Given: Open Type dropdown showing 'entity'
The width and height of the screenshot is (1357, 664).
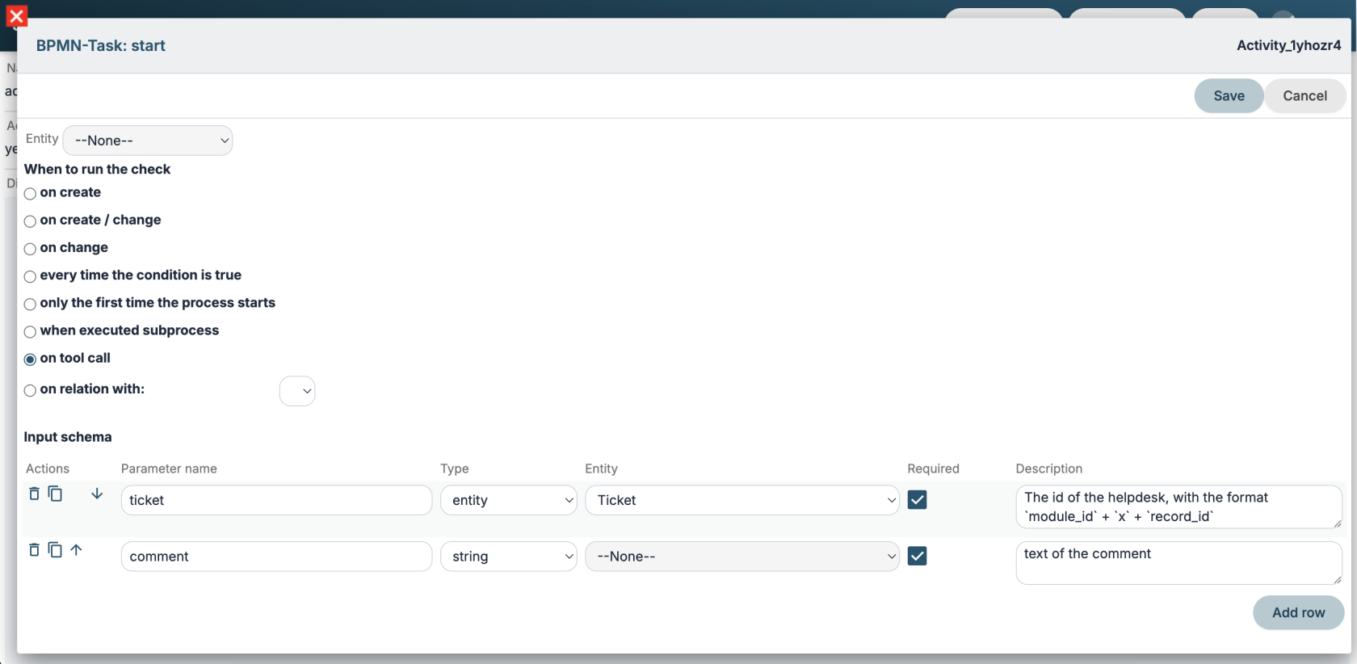Looking at the screenshot, I should click(x=509, y=500).
